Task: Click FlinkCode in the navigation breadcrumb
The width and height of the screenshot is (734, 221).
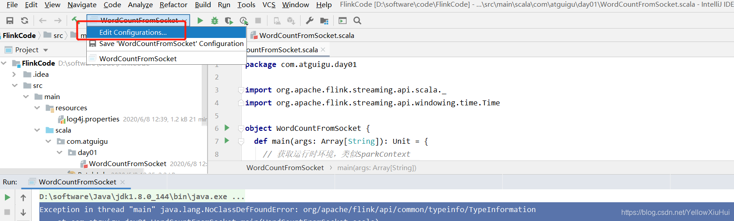Action: [19, 35]
